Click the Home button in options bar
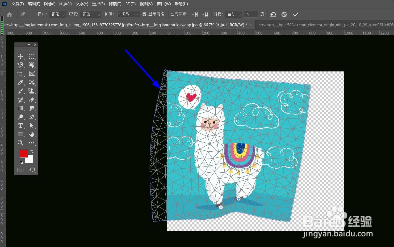Image resolution: width=394 pixels, height=247 pixels. (x=10, y=14)
